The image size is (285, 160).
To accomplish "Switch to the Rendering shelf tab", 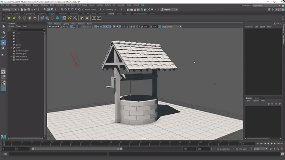I will 74,14.
